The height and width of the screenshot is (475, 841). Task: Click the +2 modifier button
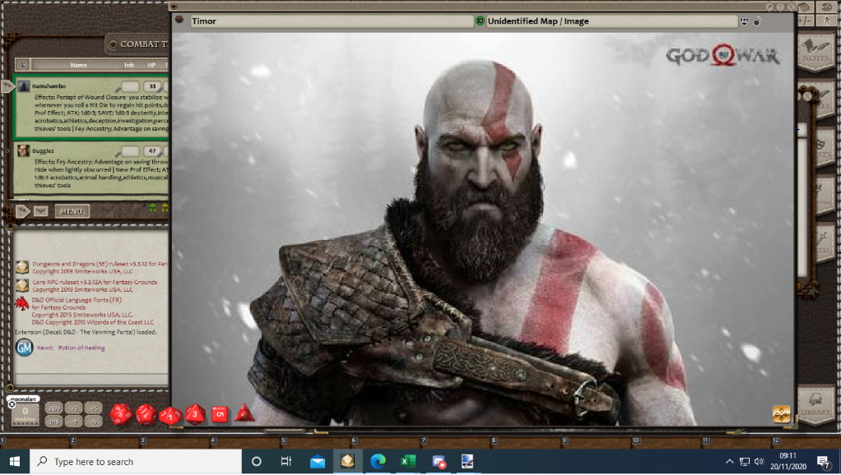tap(74, 408)
